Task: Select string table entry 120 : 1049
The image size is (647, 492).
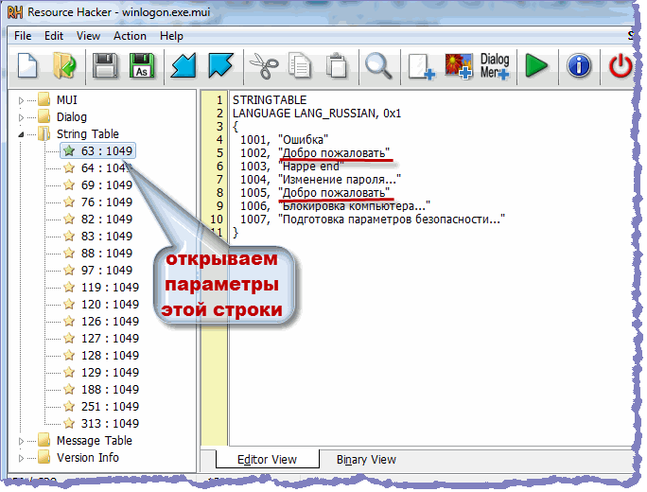Action: click(110, 305)
